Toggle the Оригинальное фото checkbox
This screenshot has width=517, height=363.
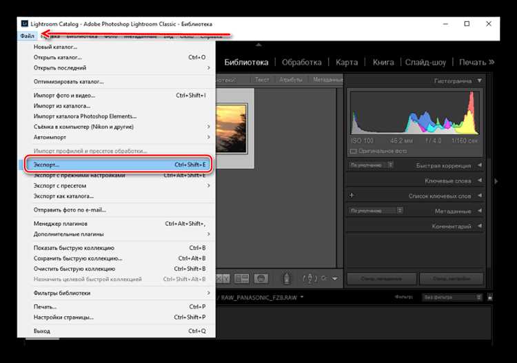tap(353, 152)
